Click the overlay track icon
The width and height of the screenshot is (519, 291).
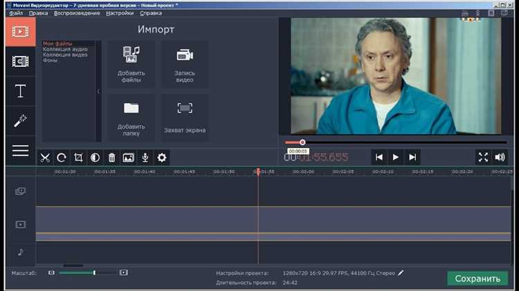pos(21,191)
